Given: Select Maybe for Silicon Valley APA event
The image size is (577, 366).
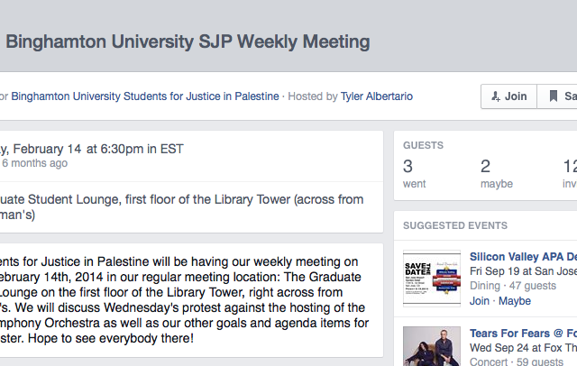Looking at the screenshot, I should 515,301.
